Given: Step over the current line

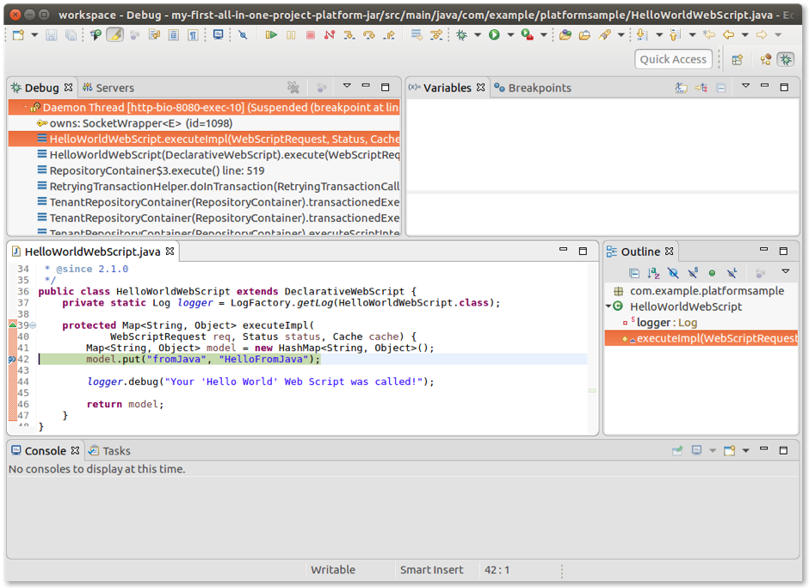Looking at the screenshot, I should [369, 35].
